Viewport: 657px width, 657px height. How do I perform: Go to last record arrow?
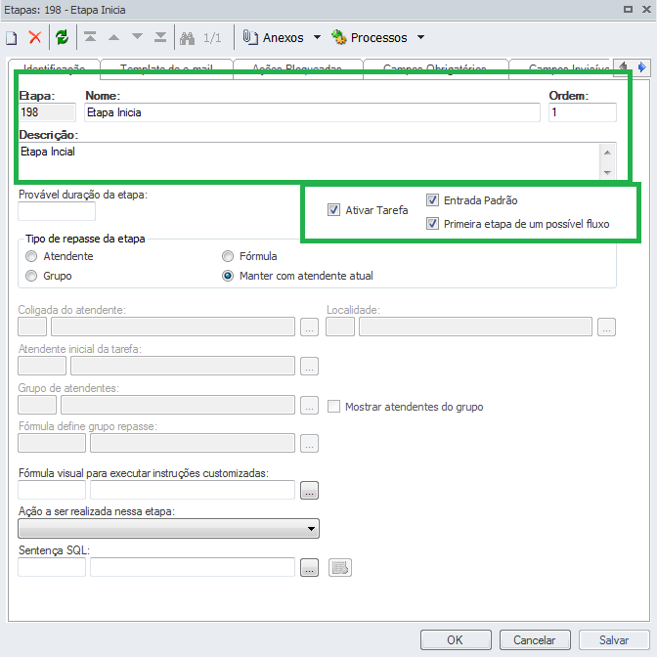[160, 37]
